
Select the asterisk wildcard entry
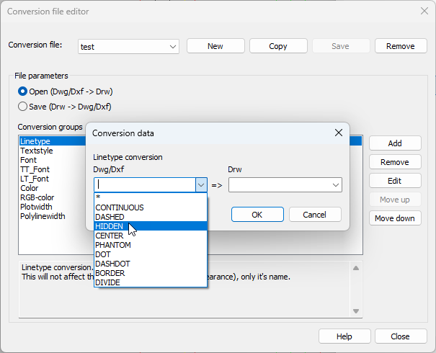(x=97, y=198)
